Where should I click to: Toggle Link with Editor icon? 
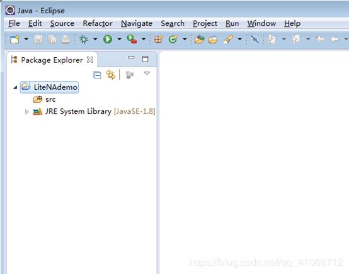pyautogui.click(x=111, y=75)
